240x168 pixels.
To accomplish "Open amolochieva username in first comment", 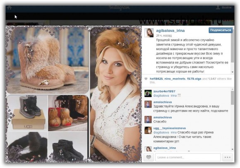I will click(x=163, y=102).
